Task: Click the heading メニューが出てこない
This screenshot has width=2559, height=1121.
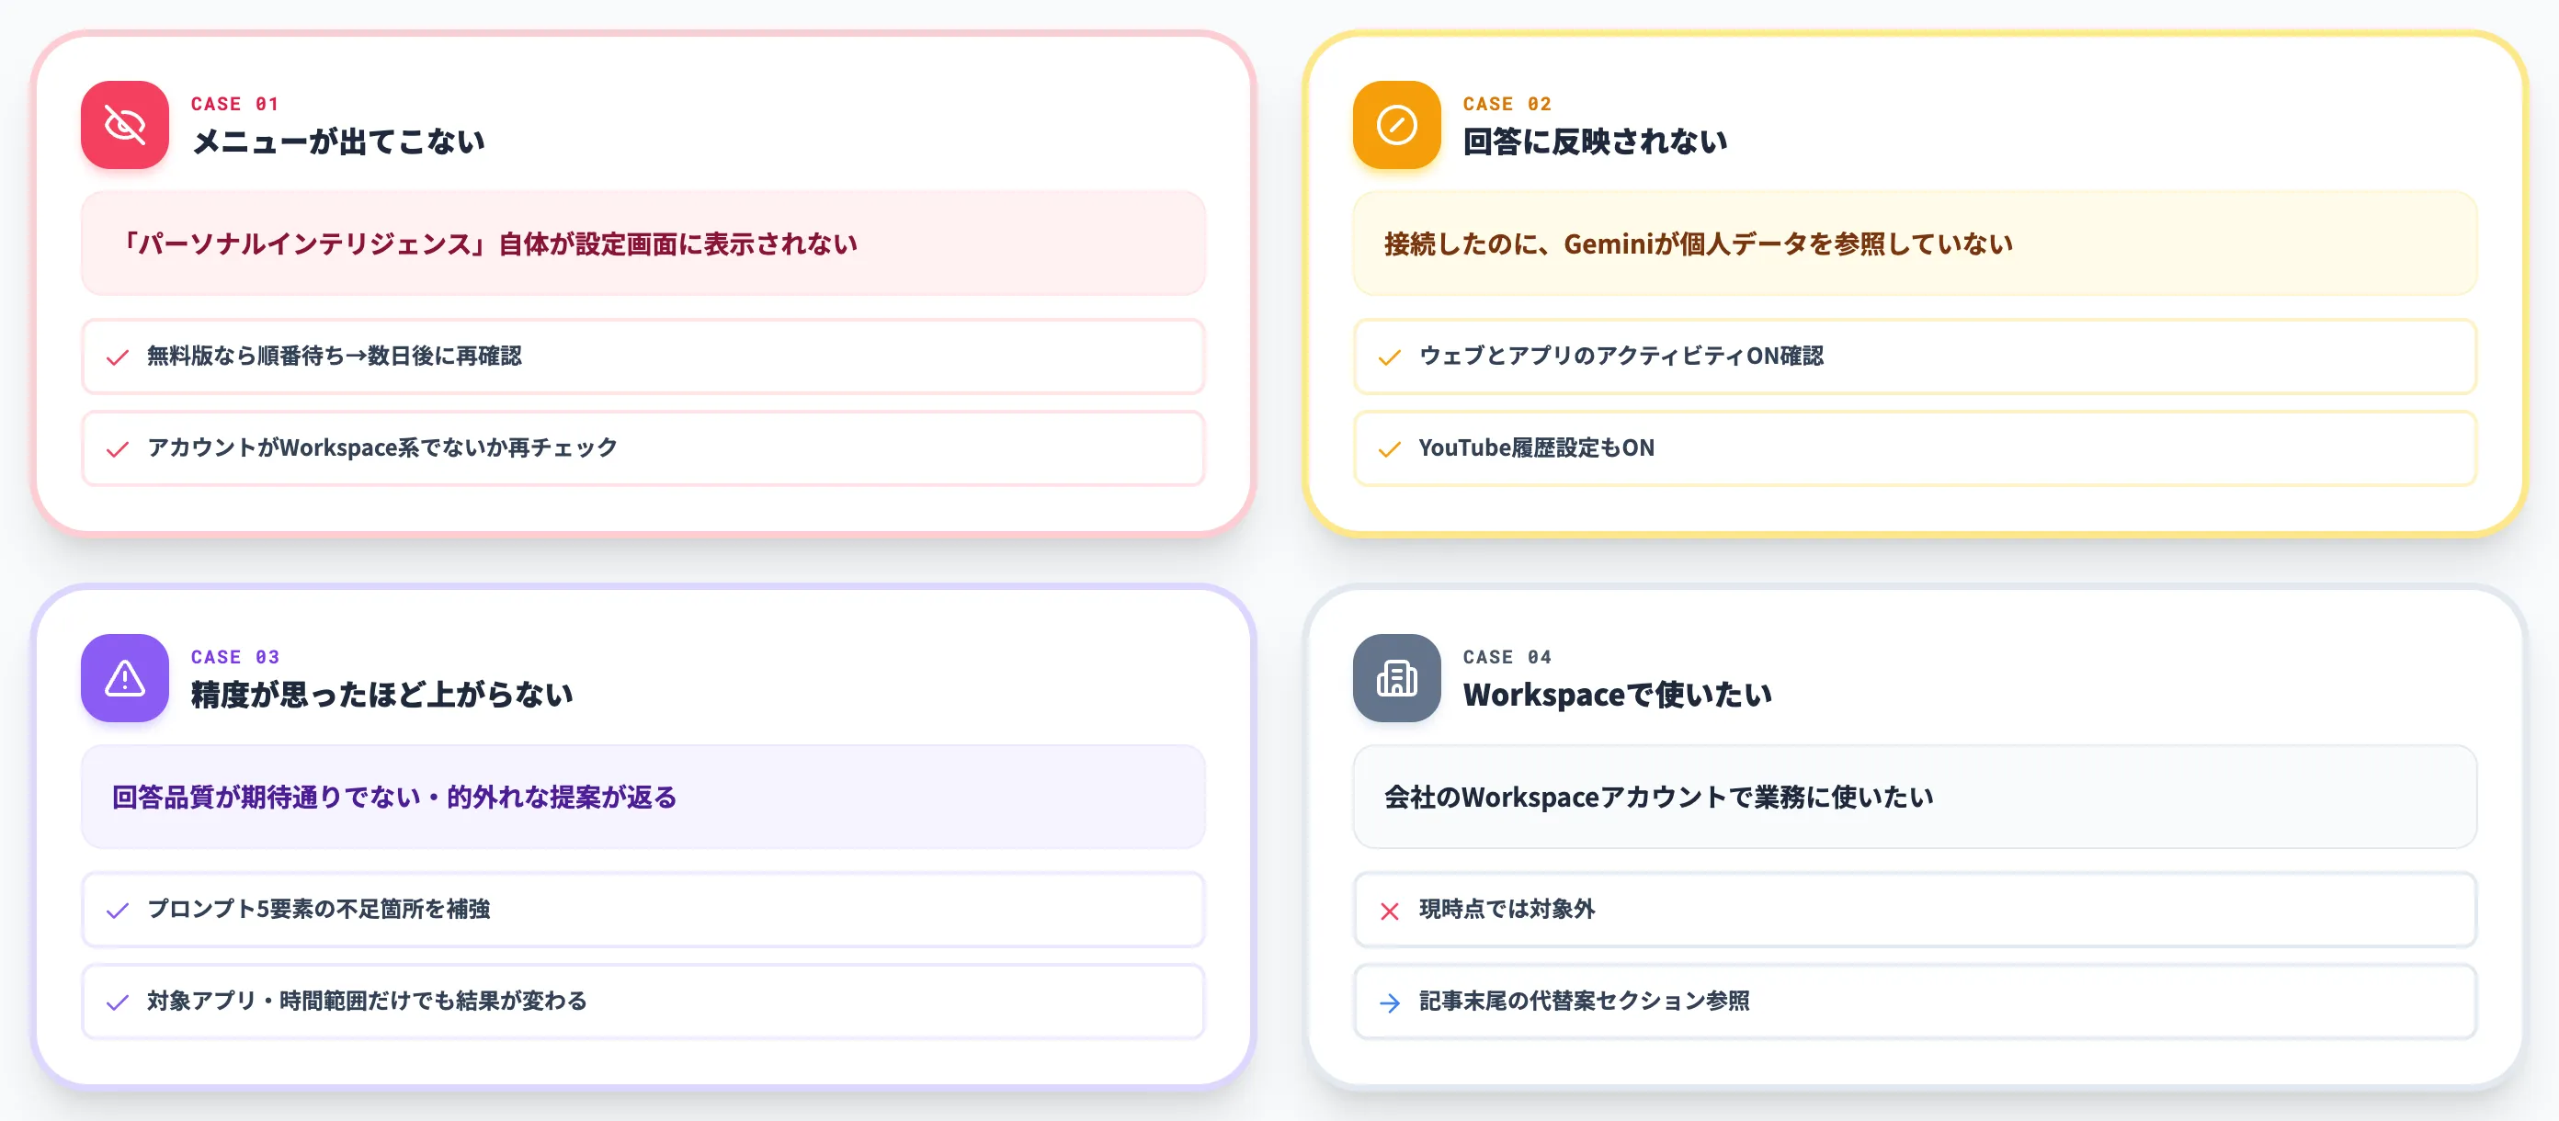Action: point(337,142)
